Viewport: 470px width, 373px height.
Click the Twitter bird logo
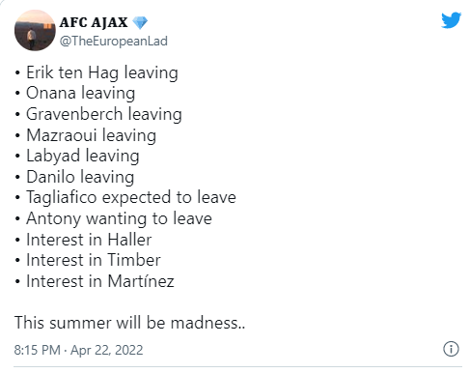451,20
